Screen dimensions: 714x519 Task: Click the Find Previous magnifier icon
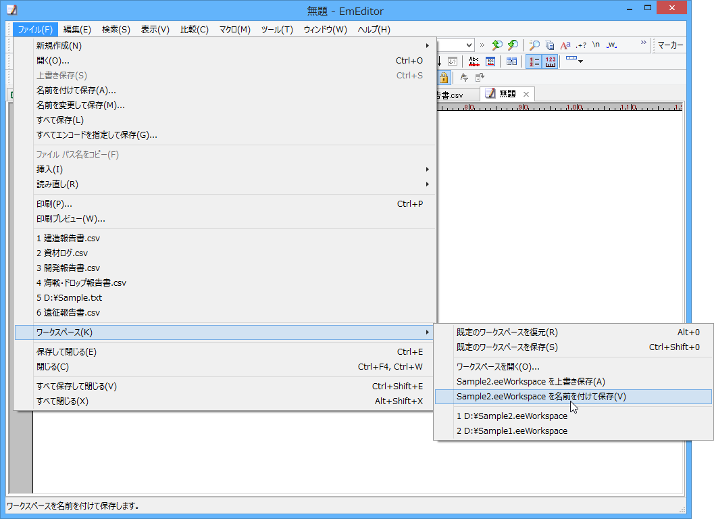tap(497, 45)
